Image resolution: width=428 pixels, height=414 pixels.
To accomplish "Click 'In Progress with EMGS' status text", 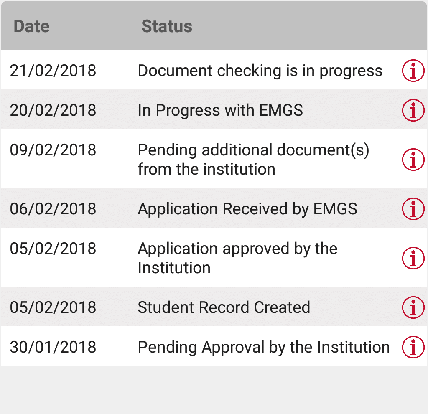I will 220,110.
